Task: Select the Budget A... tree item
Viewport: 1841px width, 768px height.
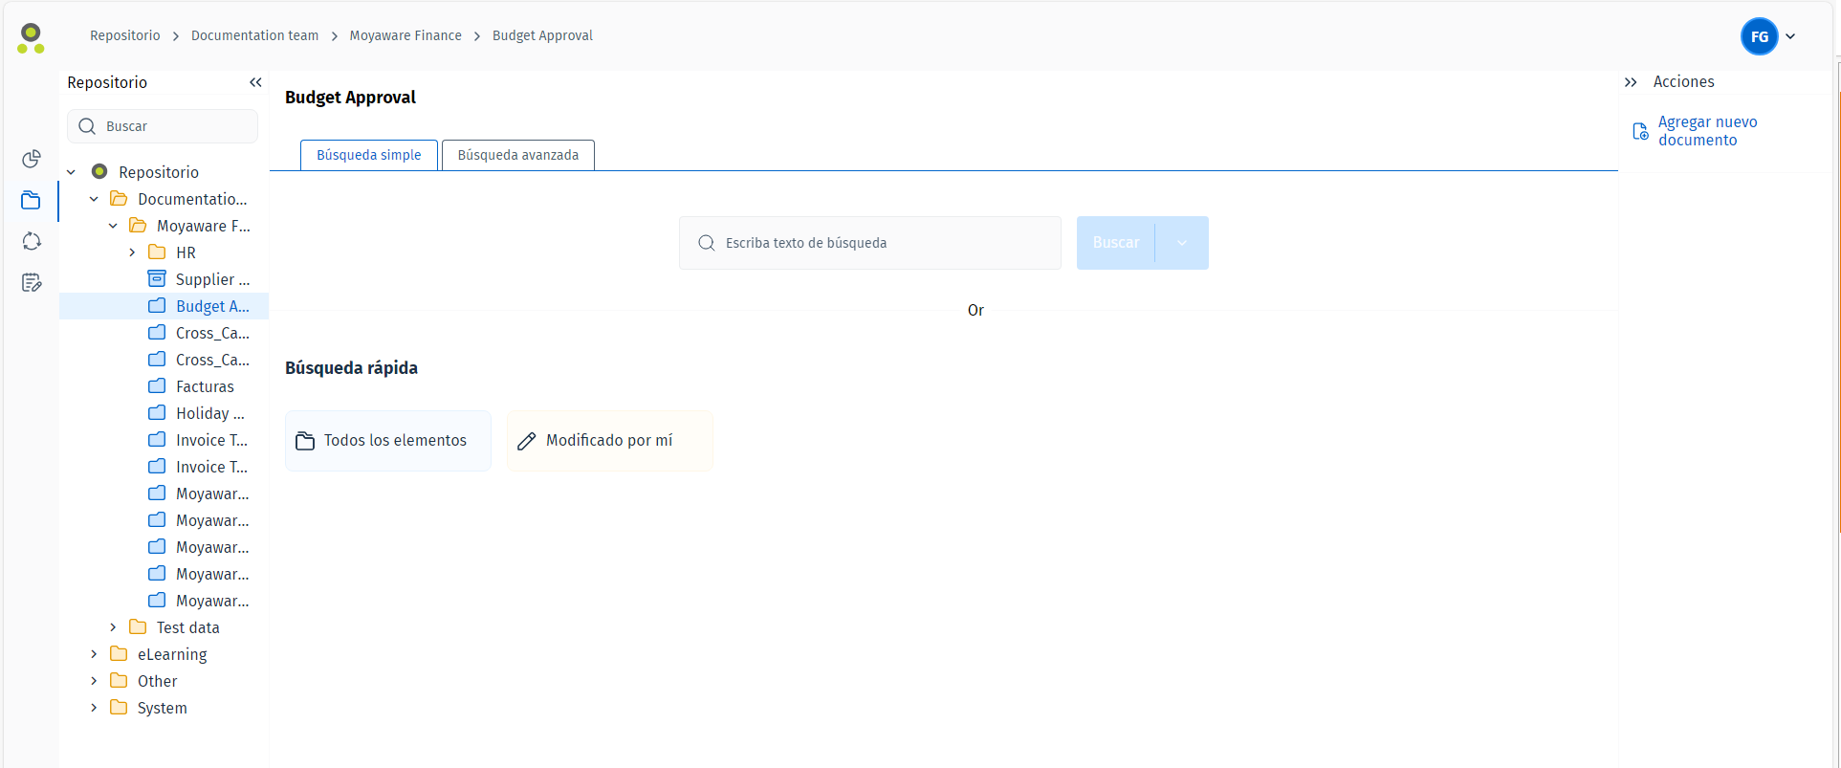Action: pos(164,306)
